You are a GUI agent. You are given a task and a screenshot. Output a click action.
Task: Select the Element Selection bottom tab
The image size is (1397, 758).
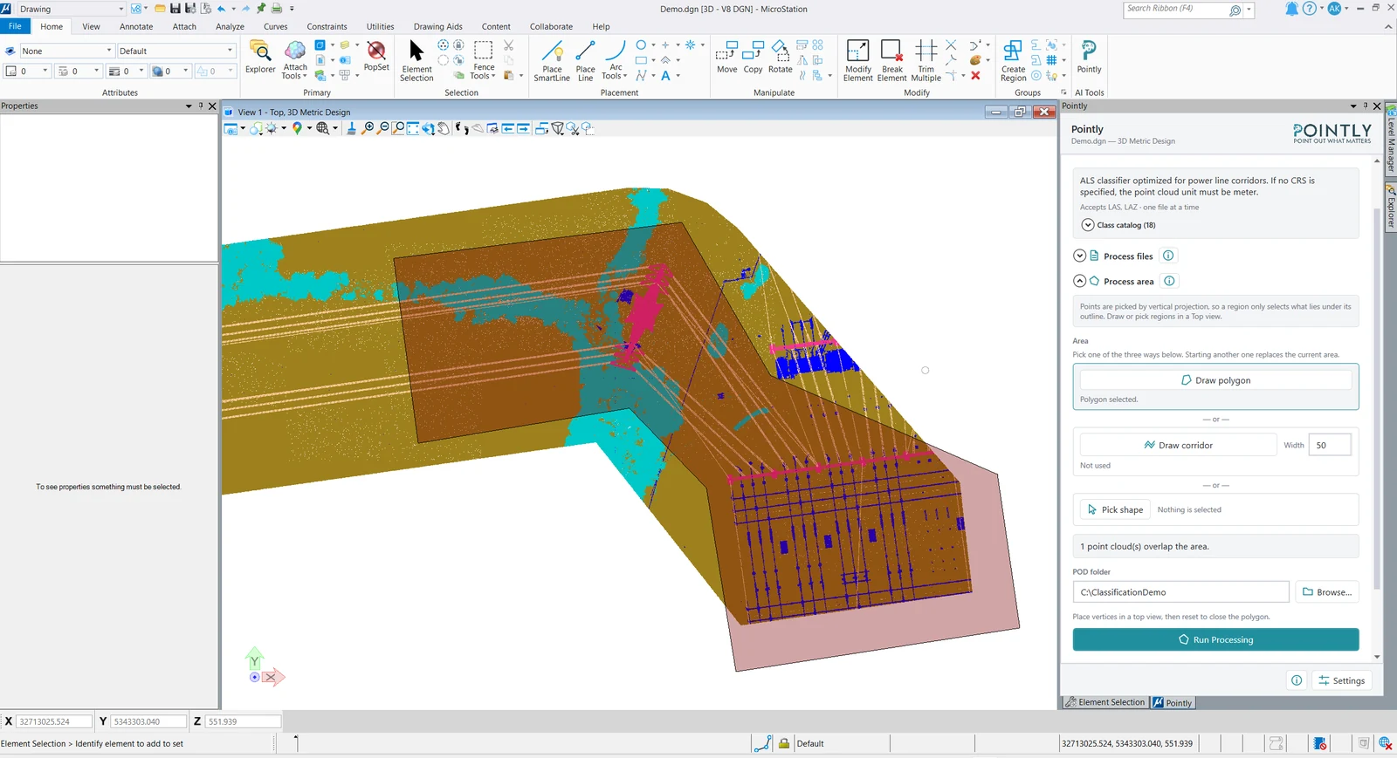click(x=1105, y=702)
